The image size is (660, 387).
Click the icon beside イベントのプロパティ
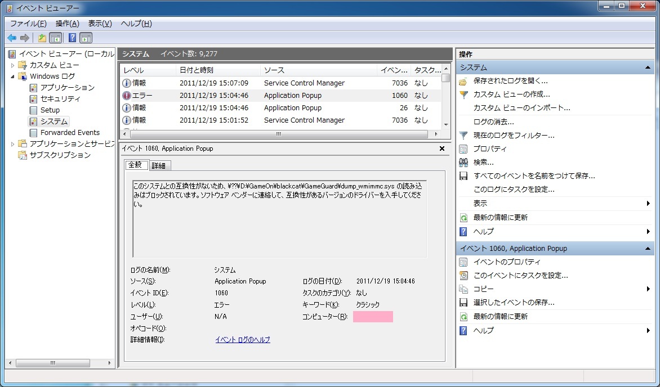[463, 262]
